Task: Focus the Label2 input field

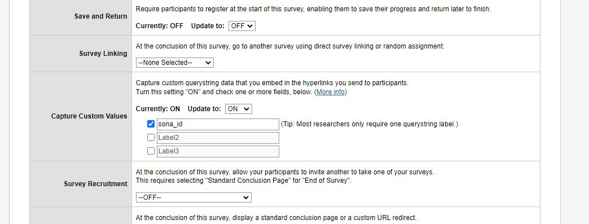Action: [x=218, y=138]
